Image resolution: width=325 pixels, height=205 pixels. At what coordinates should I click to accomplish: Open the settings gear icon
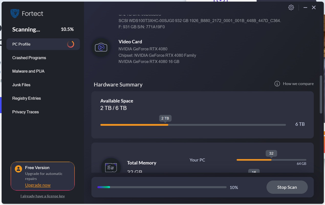coord(291,7)
